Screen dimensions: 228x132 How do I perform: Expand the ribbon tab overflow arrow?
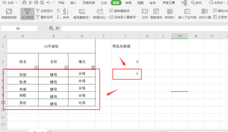point(185,3)
